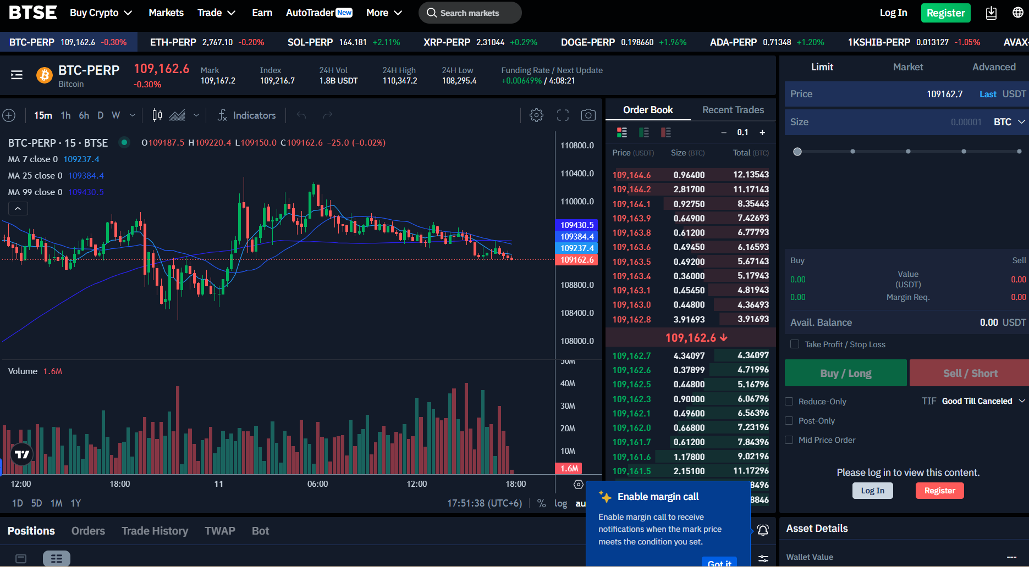Image resolution: width=1029 pixels, height=567 pixels.
Task: Click the TradingView logo on chart
Action: coord(22,454)
